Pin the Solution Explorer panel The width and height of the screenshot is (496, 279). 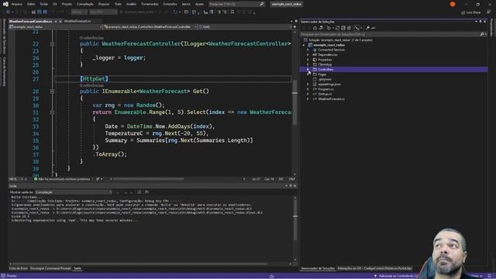(480, 22)
